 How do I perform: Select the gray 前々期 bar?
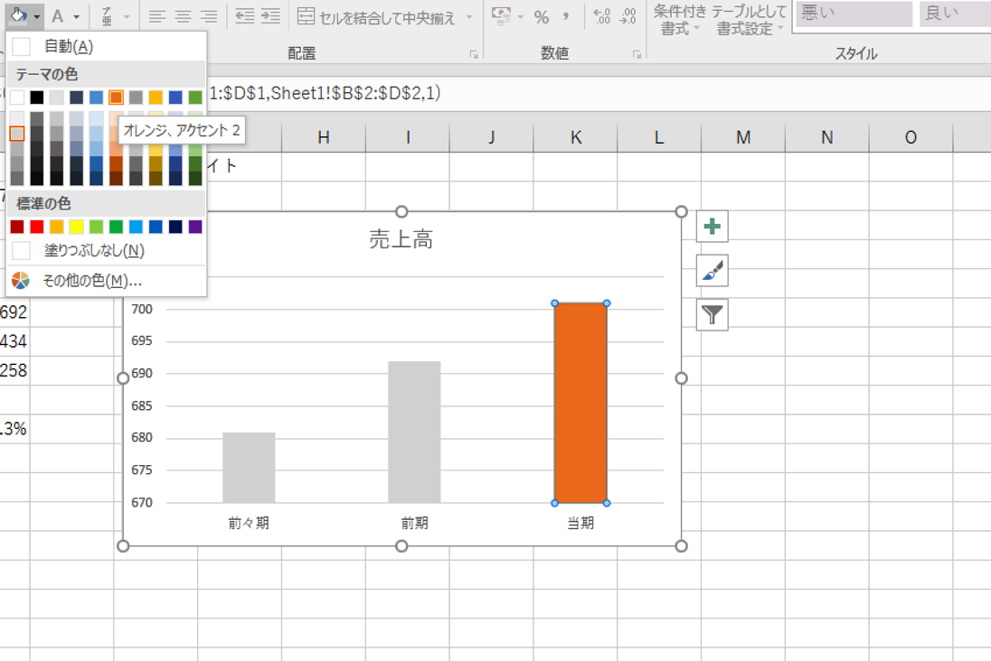click(249, 468)
